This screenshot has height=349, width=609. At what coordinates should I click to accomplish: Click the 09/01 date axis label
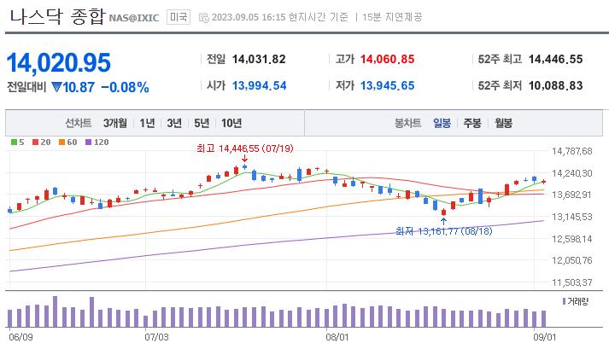(545, 337)
